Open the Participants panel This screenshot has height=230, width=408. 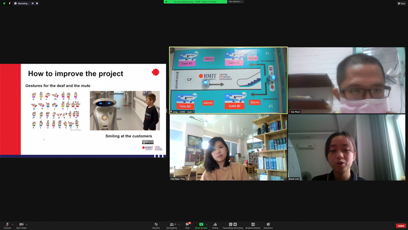pos(172,225)
